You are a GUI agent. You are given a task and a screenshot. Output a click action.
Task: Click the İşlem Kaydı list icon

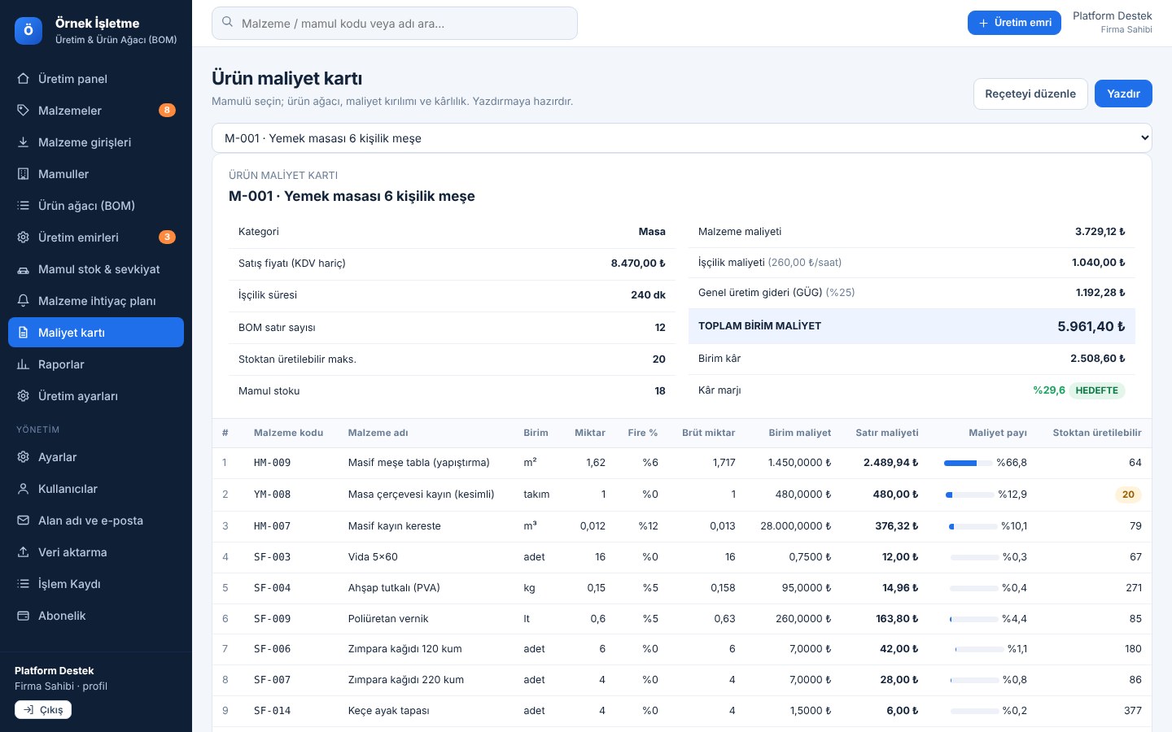click(23, 584)
